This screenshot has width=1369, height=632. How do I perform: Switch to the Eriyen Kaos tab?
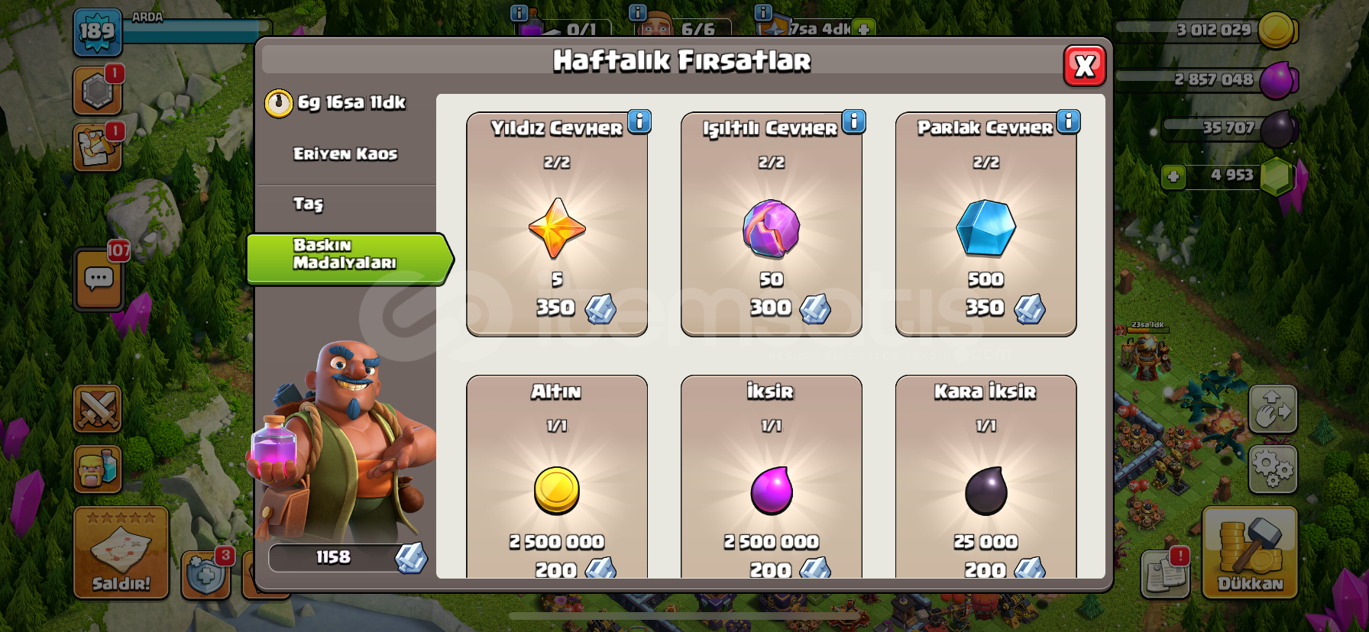click(345, 154)
